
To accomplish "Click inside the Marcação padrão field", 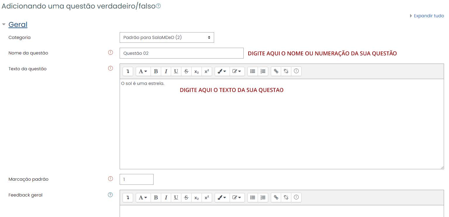I will [x=136, y=179].
